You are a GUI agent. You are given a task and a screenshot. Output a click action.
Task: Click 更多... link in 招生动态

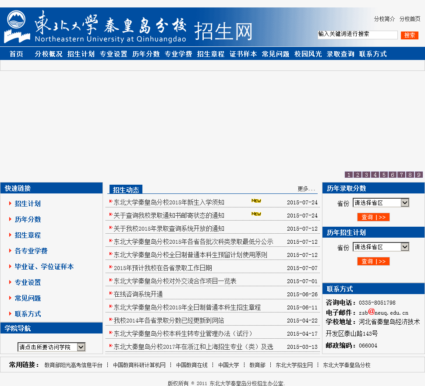pyautogui.click(x=306, y=189)
